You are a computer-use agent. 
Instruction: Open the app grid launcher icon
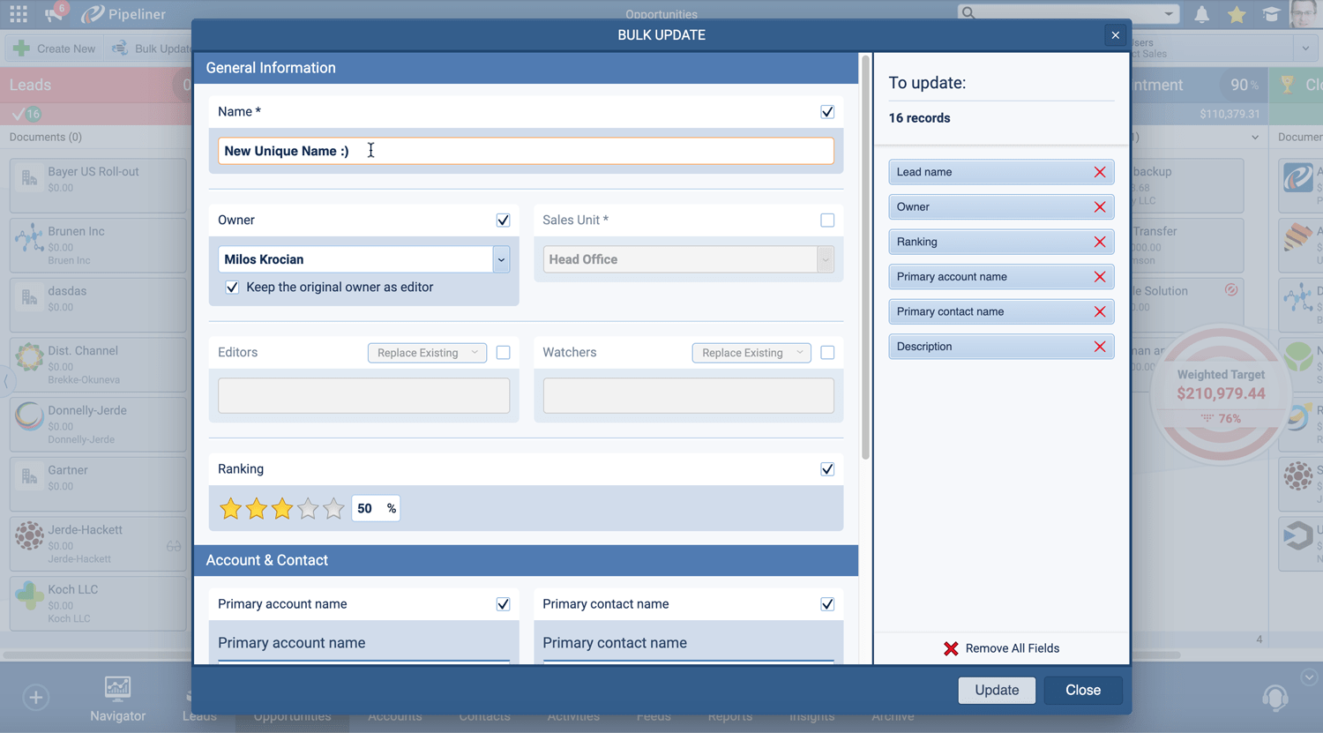[19, 14]
